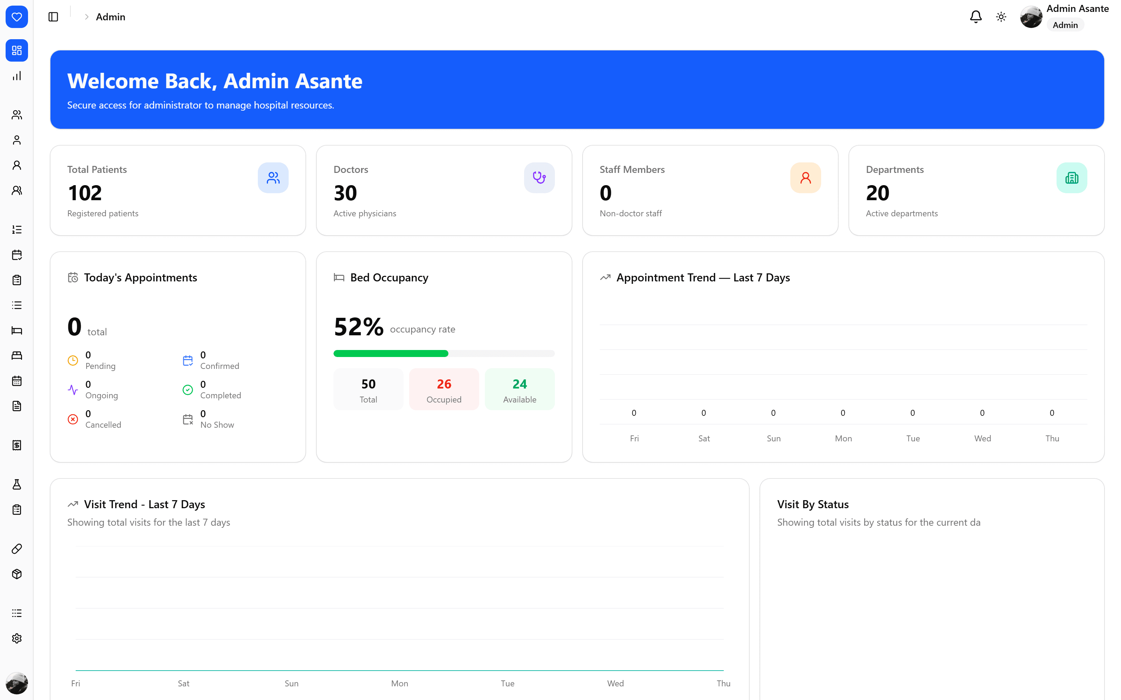The width and height of the screenshot is (1121, 700).
Task: Click the Occupied beds tile showing 26
Action: [444, 389]
